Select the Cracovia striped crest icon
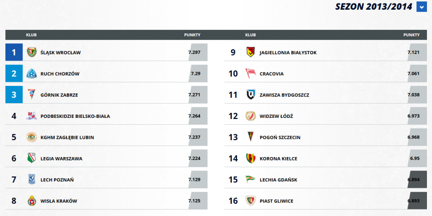Screen dimensions: 432x216 [251, 74]
